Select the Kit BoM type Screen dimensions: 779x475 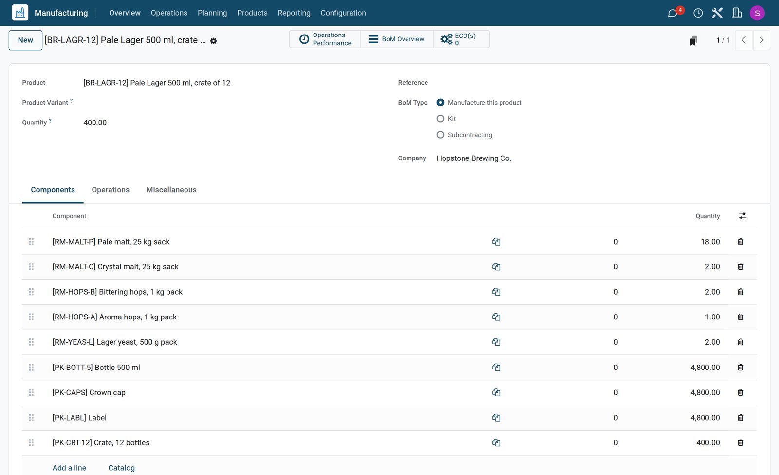pos(440,119)
